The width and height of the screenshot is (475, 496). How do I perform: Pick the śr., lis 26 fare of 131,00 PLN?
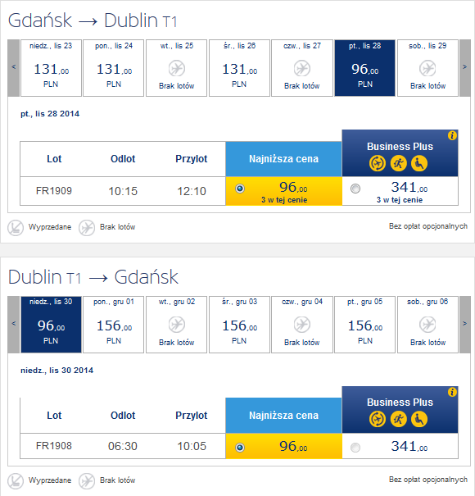coord(240,68)
